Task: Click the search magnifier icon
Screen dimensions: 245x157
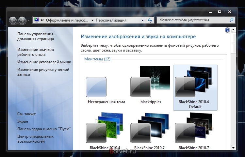Action: click(231, 20)
